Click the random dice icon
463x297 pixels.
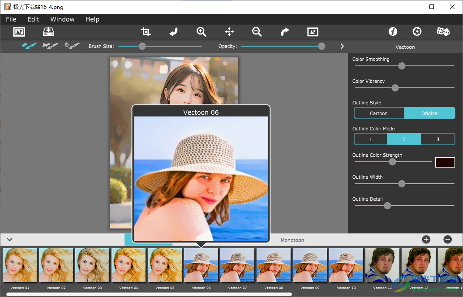pos(443,31)
